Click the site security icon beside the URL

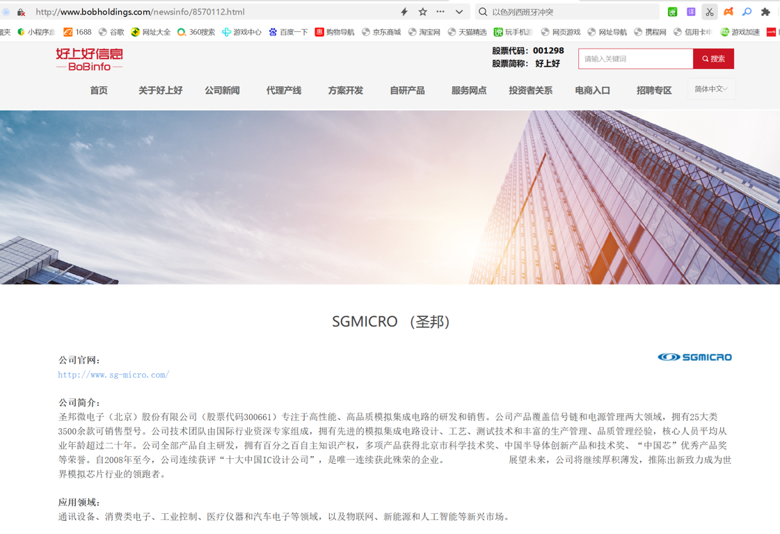point(21,12)
